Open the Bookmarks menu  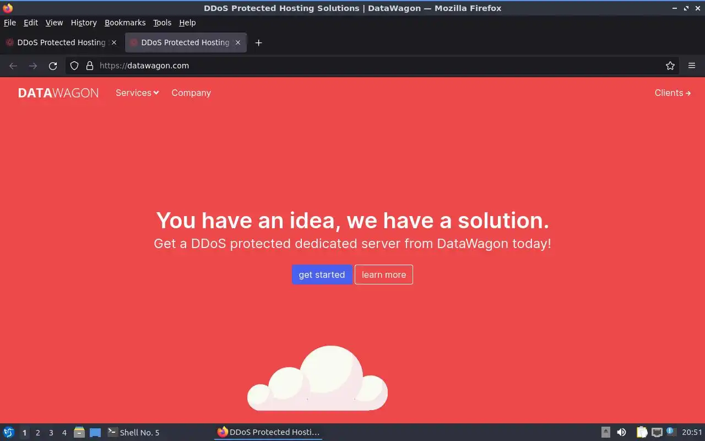tap(125, 23)
